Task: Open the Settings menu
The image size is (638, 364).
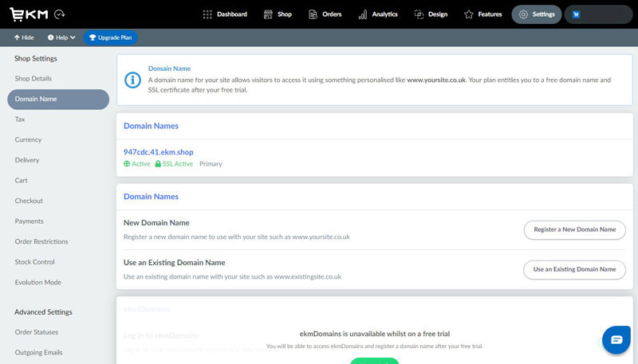Action: 537,14
